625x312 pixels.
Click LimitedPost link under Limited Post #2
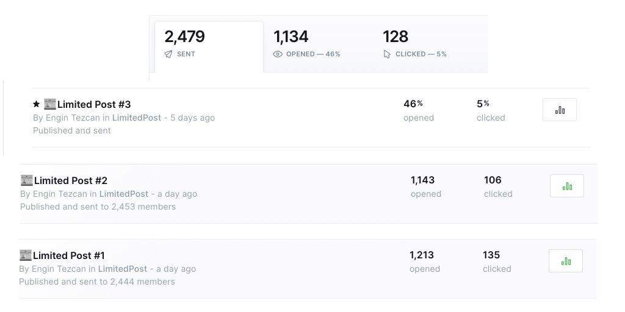(124, 194)
